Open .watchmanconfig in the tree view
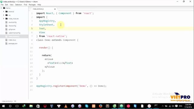 14,33
